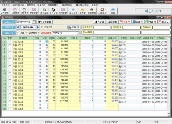This screenshot has height=124, width=172.
Task: Click the 판매등록 sales registration toolbar icon
Action: coord(24,11)
